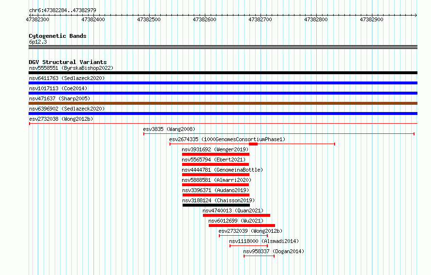Open the esv3835 (Wang2008) label
The image size is (431, 275).
(169, 129)
